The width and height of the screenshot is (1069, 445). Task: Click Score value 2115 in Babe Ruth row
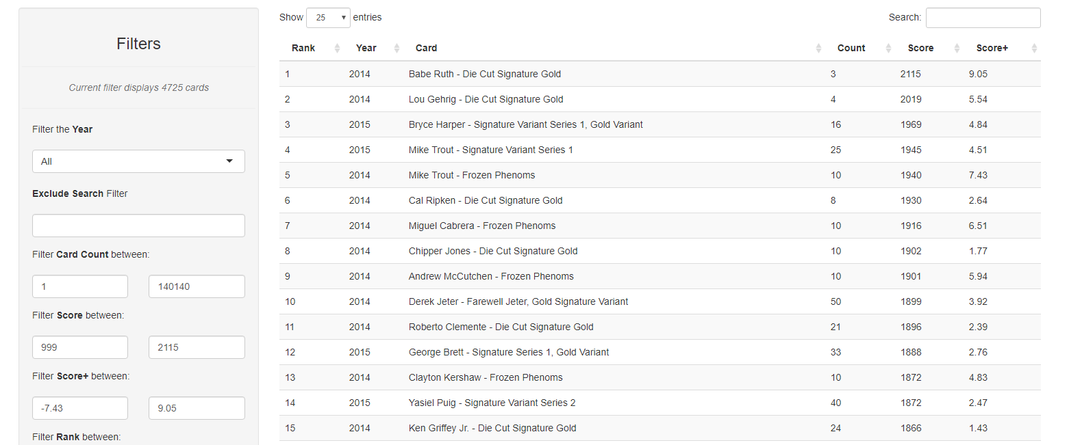point(911,74)
